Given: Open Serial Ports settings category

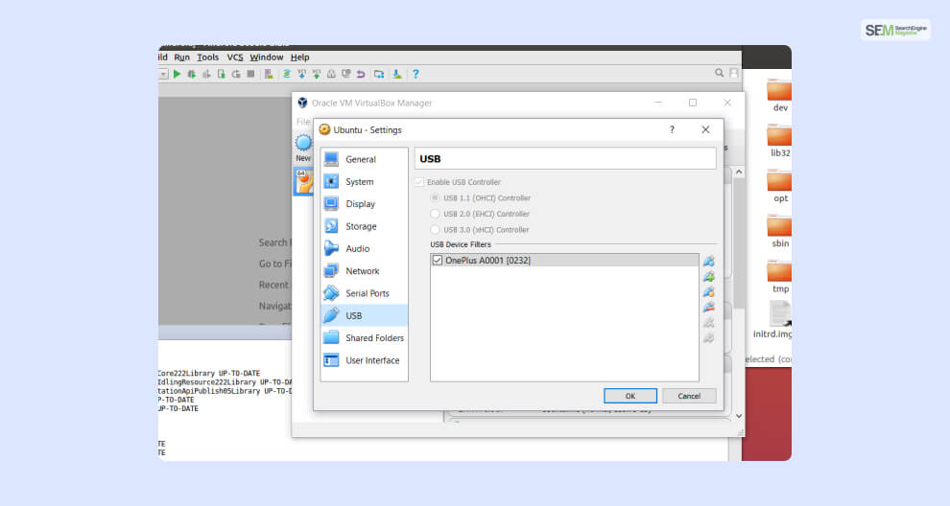Looking at the screenshot, I should point(364,293).
